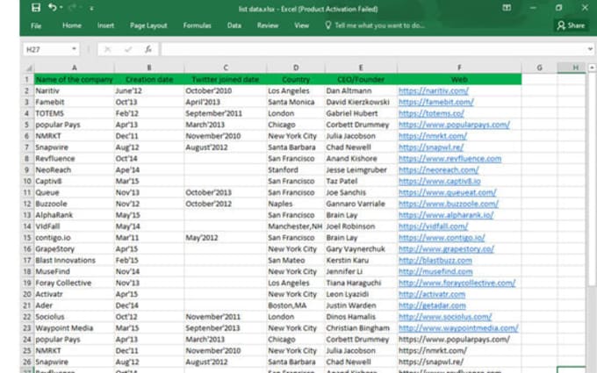The image size is (597, 373).
Task: Open the https://www.revfluence.com link
Action: (x=450, y=159)
